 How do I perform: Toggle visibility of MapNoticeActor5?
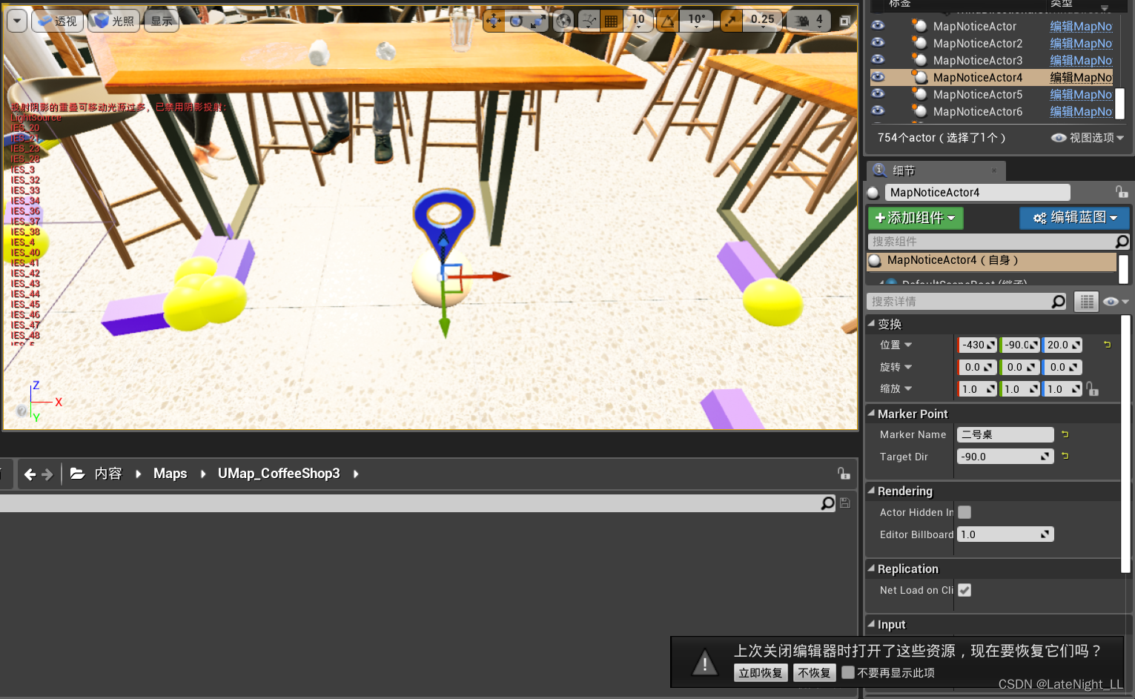coord(878,93)
